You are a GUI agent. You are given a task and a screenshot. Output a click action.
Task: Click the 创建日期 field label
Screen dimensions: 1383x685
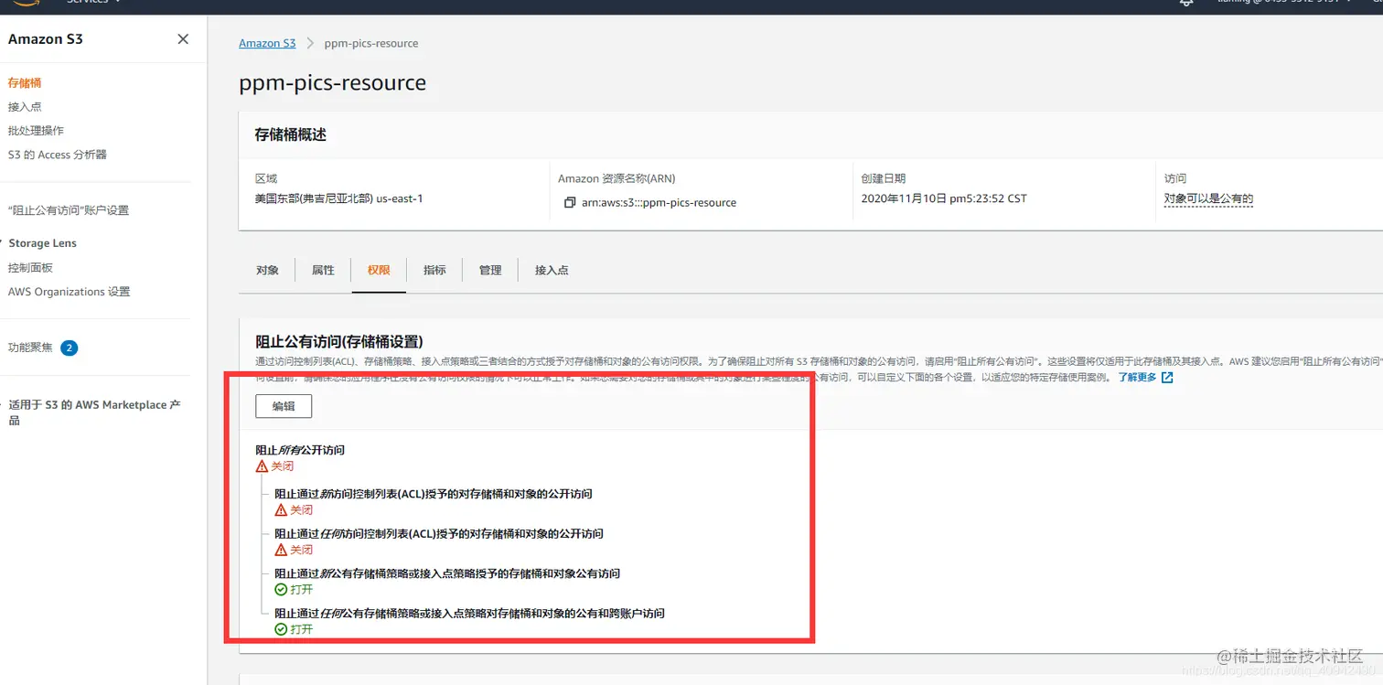[884, 178]
